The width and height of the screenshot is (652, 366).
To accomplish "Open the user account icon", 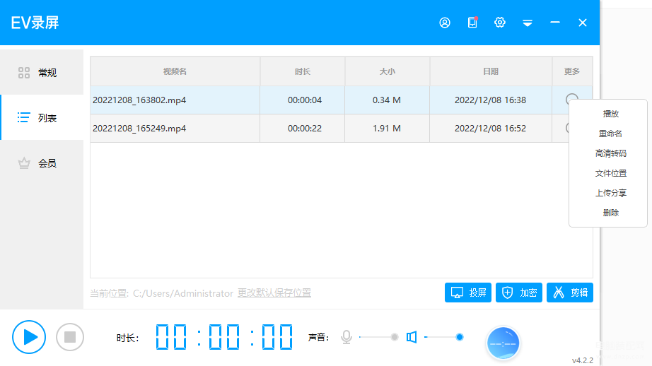I will point(445,23).
